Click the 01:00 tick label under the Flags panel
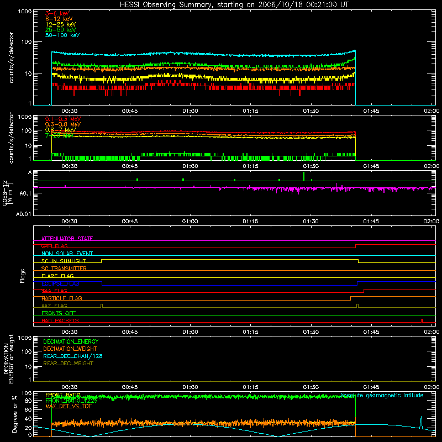442x442 pixels. 190,332
